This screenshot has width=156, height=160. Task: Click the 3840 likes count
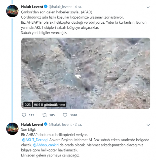point(73,115)
